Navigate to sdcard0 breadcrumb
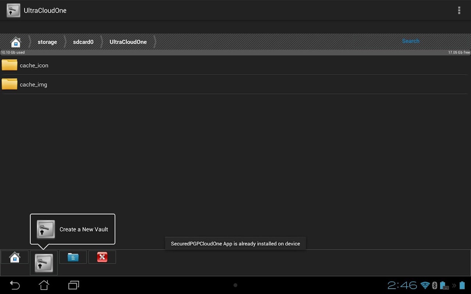 click(83, 42)
